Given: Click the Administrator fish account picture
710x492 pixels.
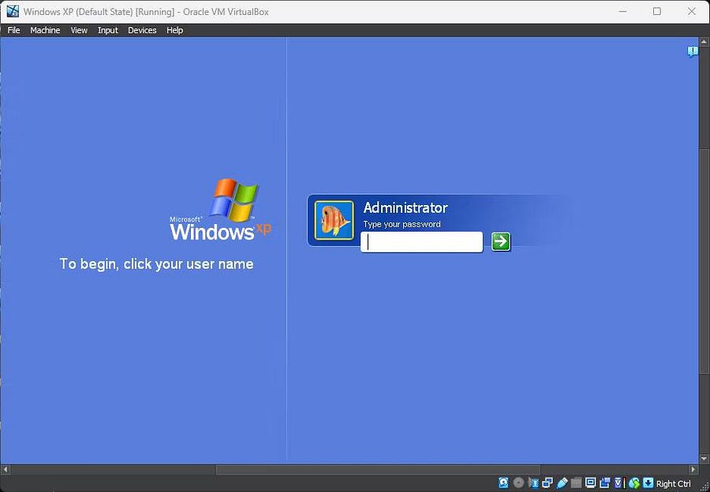Looking at the screenshot, I should tap(334, 220).
